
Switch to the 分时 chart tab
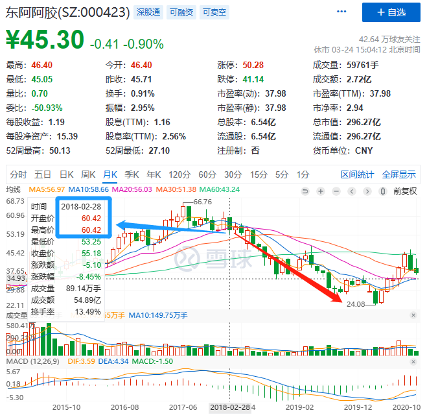(19, 174)
